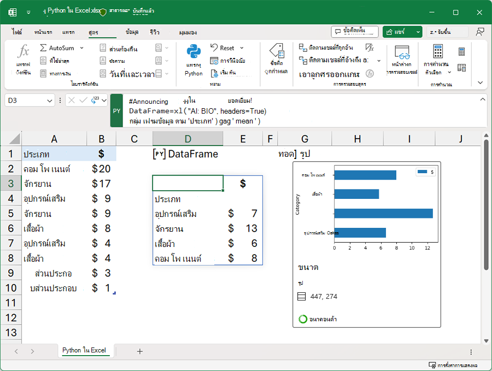Click the status bar options dots near sheet tabs
This screenshot has height=371, width=492.
[x=471, y=352]
